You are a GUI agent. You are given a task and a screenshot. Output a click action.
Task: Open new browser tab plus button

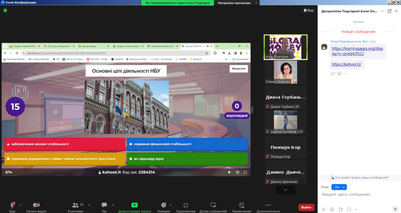(217, 46)
